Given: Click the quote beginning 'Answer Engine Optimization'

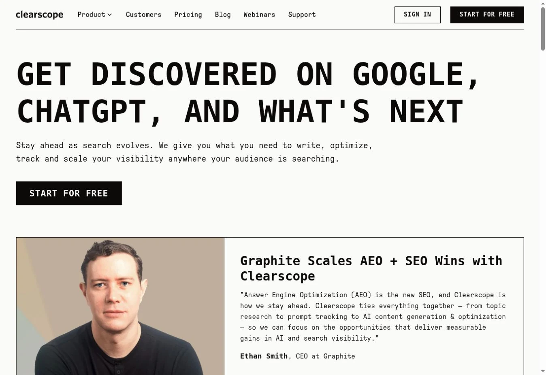Looking at the screenshot, I should tap(373, 316).
